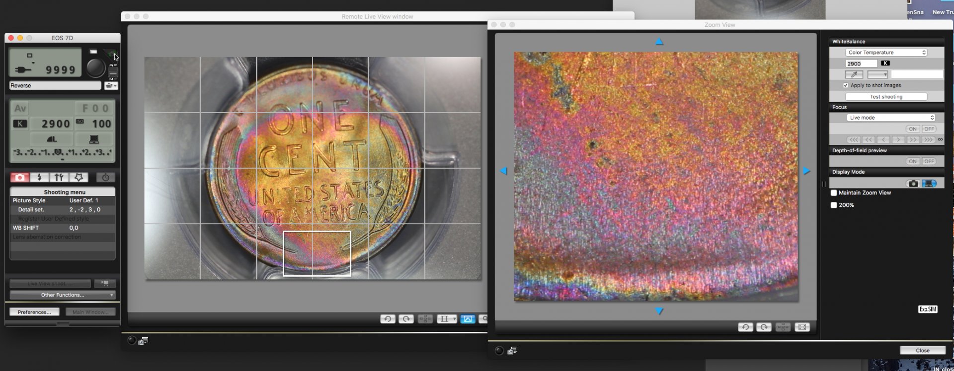Click the color temperature 2900 input field

861,63
